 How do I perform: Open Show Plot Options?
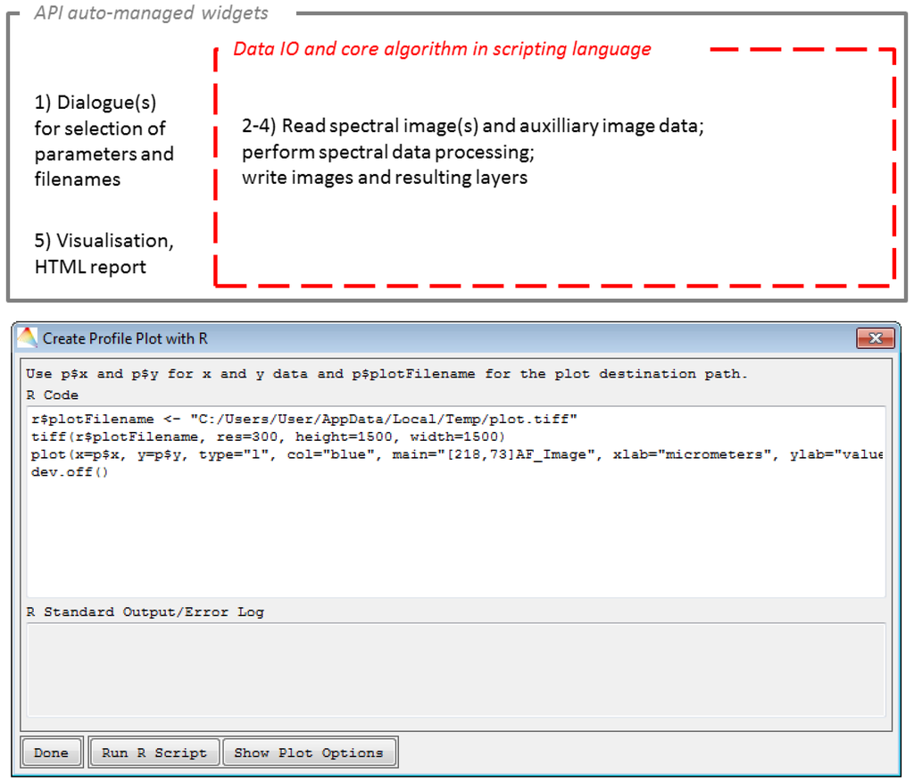point(308,752)
